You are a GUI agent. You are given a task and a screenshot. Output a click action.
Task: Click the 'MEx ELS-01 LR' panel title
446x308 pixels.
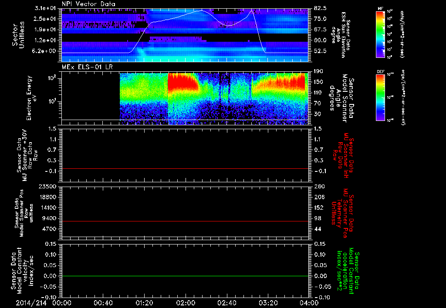[87, 67]
